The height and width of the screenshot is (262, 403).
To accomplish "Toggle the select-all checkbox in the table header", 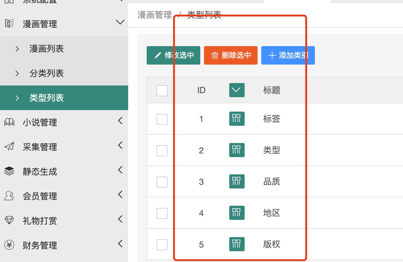I will point(162,91).
